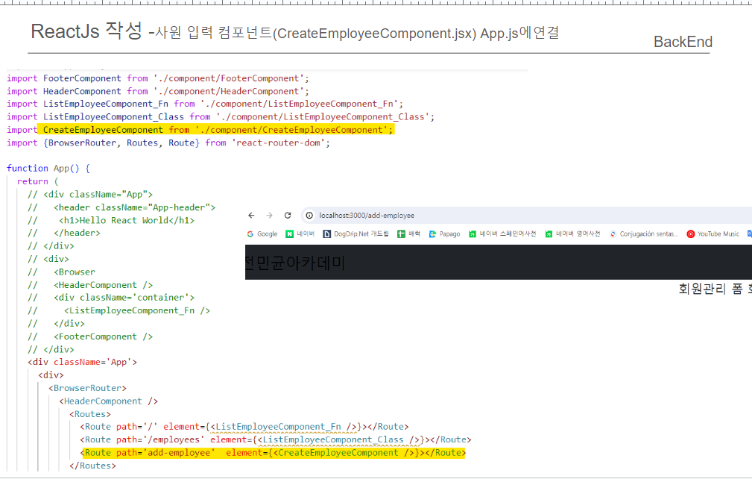The height and width of the screenshot is (479, 752).
Task: Click the highlighted Route path='add-employee' line
Action: [x=273, y=453]
